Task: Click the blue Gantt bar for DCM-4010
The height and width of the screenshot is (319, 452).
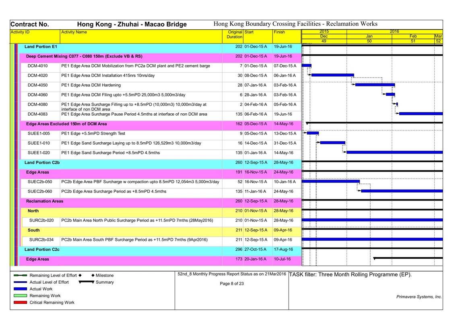Action: coord(306,65)
